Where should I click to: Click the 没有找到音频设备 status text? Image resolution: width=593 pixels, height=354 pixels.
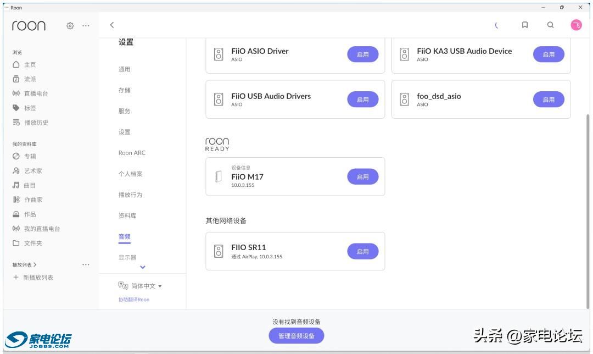[x=296, y=322]
